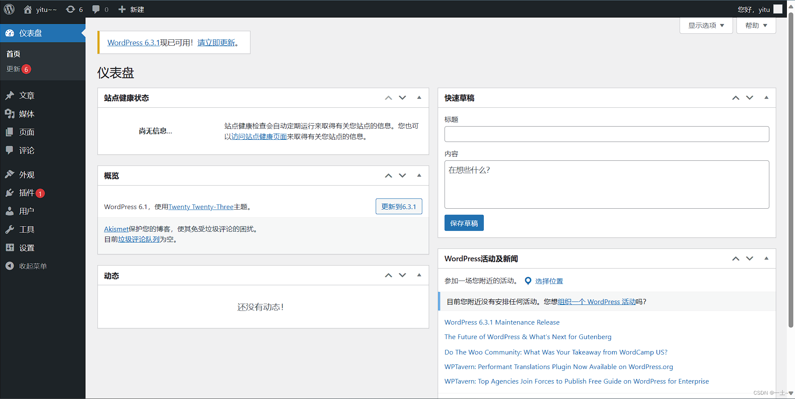Viewport: 795px width, 399px height.
Task: Click the Save Draft button
Action: (464, 223)
